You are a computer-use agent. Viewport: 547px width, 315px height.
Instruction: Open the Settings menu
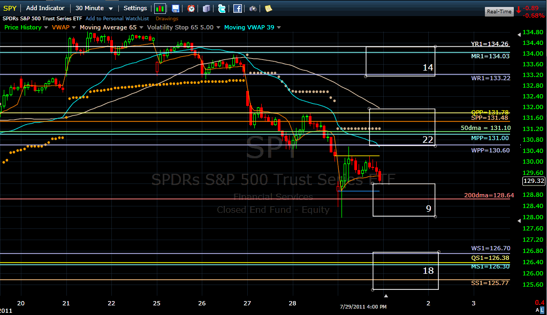coord(135,8)
